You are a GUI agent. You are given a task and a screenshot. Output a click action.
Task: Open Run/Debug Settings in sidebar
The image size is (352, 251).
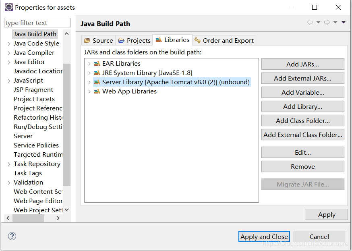(38, 127)
